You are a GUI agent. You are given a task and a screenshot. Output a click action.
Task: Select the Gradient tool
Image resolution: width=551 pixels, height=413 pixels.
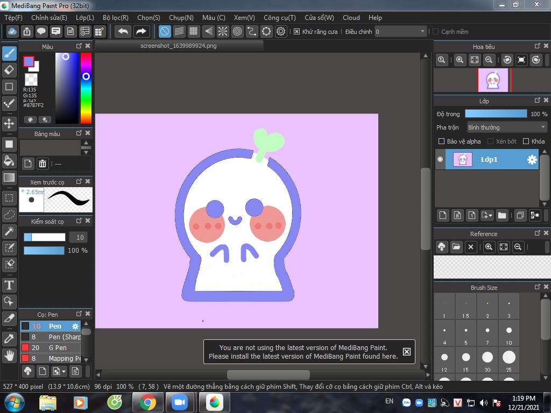tap(10, 177)
